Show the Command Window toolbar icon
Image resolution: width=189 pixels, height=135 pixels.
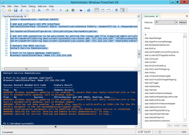click(x=117, y=10)
